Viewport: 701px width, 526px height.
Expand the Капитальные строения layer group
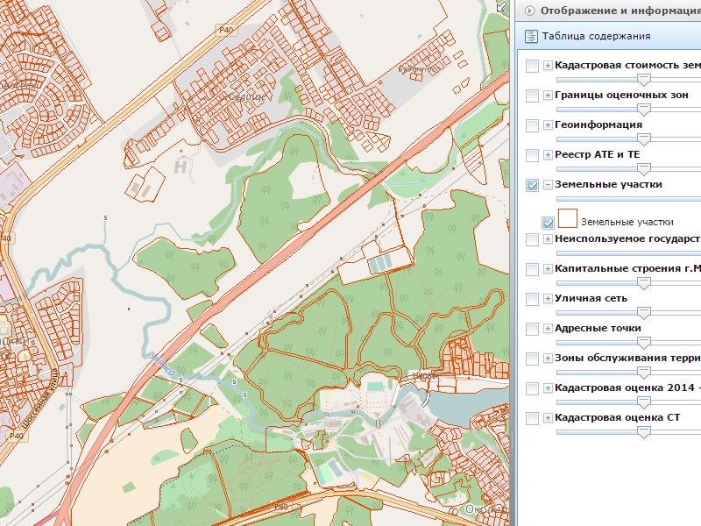coord(548,269)
